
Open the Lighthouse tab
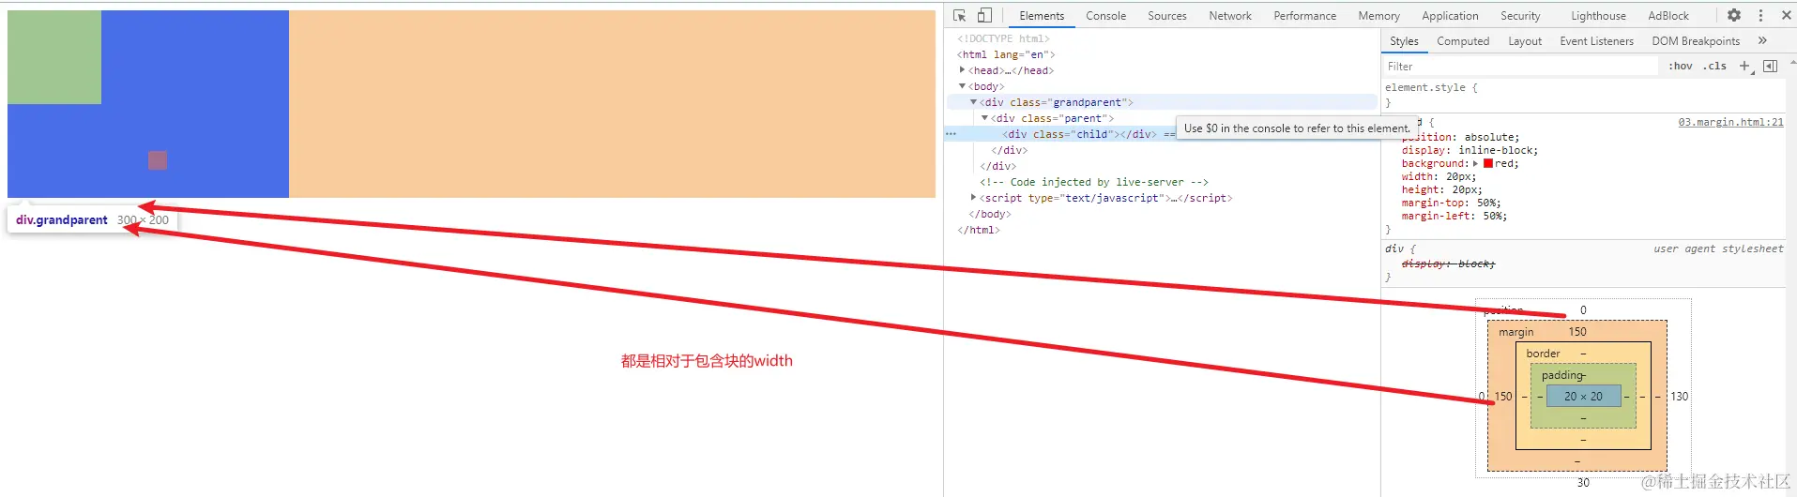click(x=1598, y=16)
